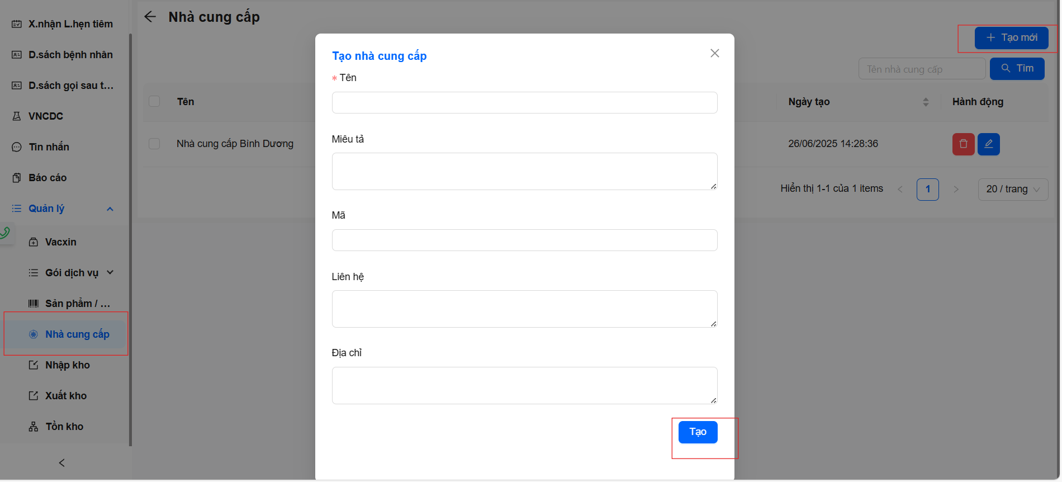Select the Nhà cung cấp Bình Dương checkbox
The height and width of the screenshot is (482, 1062).
pos(154,144)
